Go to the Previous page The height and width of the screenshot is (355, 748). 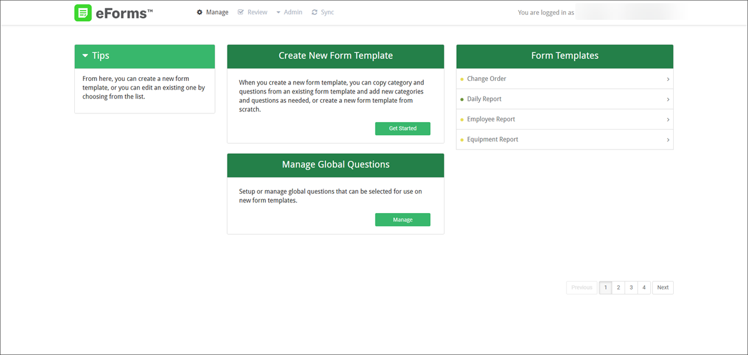[582, 288]
